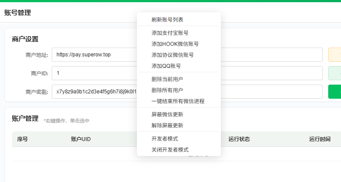Click the orange button beside 商户地址
341x182 pixels.
point(334,55)
